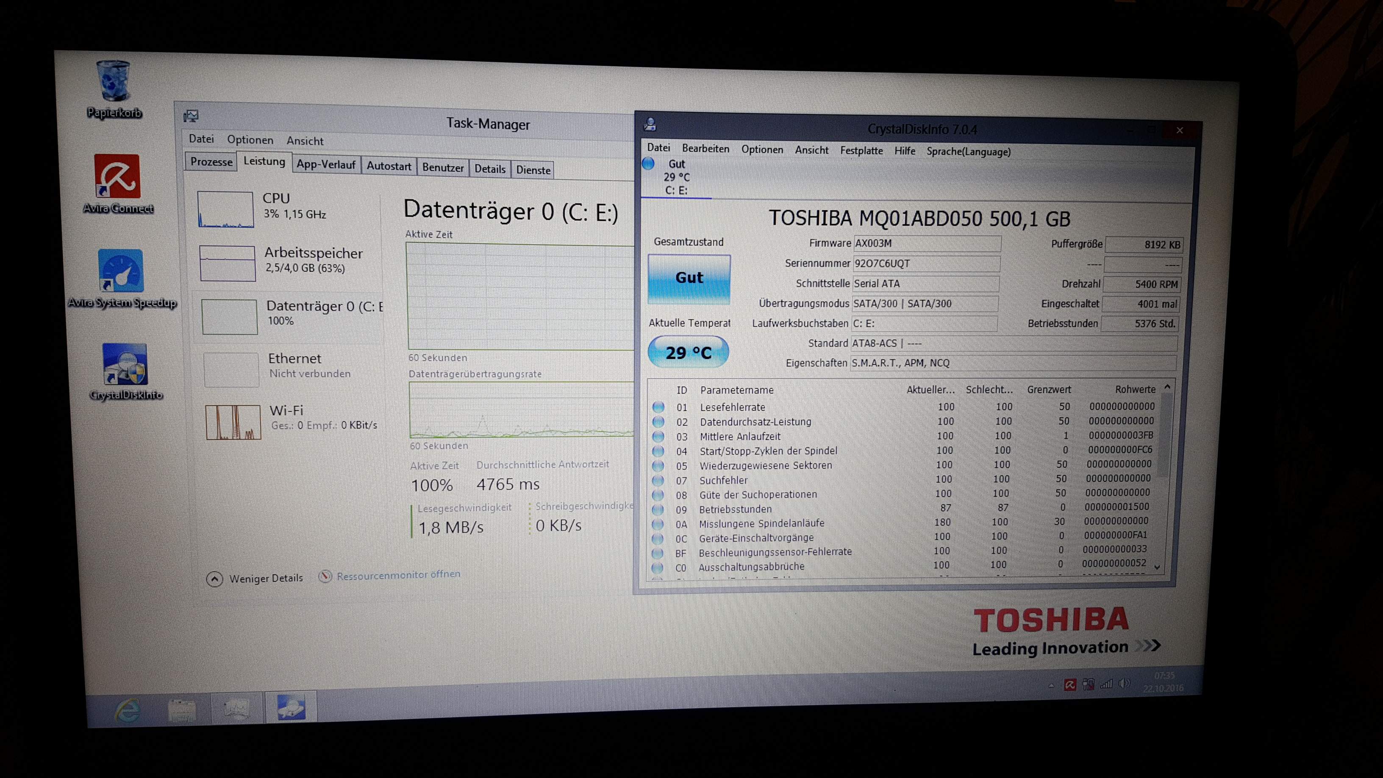Open Ressourcenmonitor öffnen link

point(398,575)
